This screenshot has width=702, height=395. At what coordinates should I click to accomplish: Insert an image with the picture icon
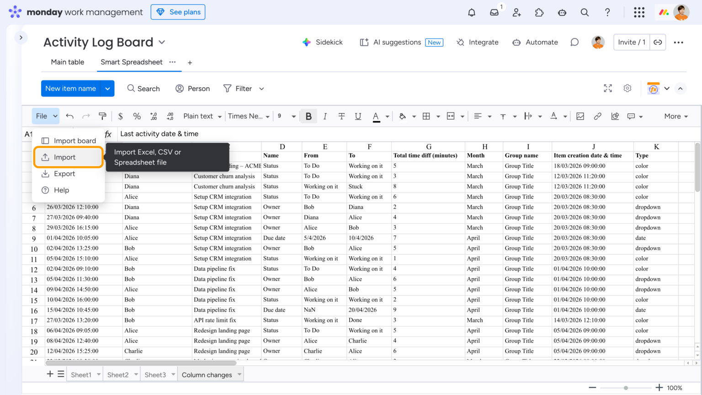[x=580, y=116]
